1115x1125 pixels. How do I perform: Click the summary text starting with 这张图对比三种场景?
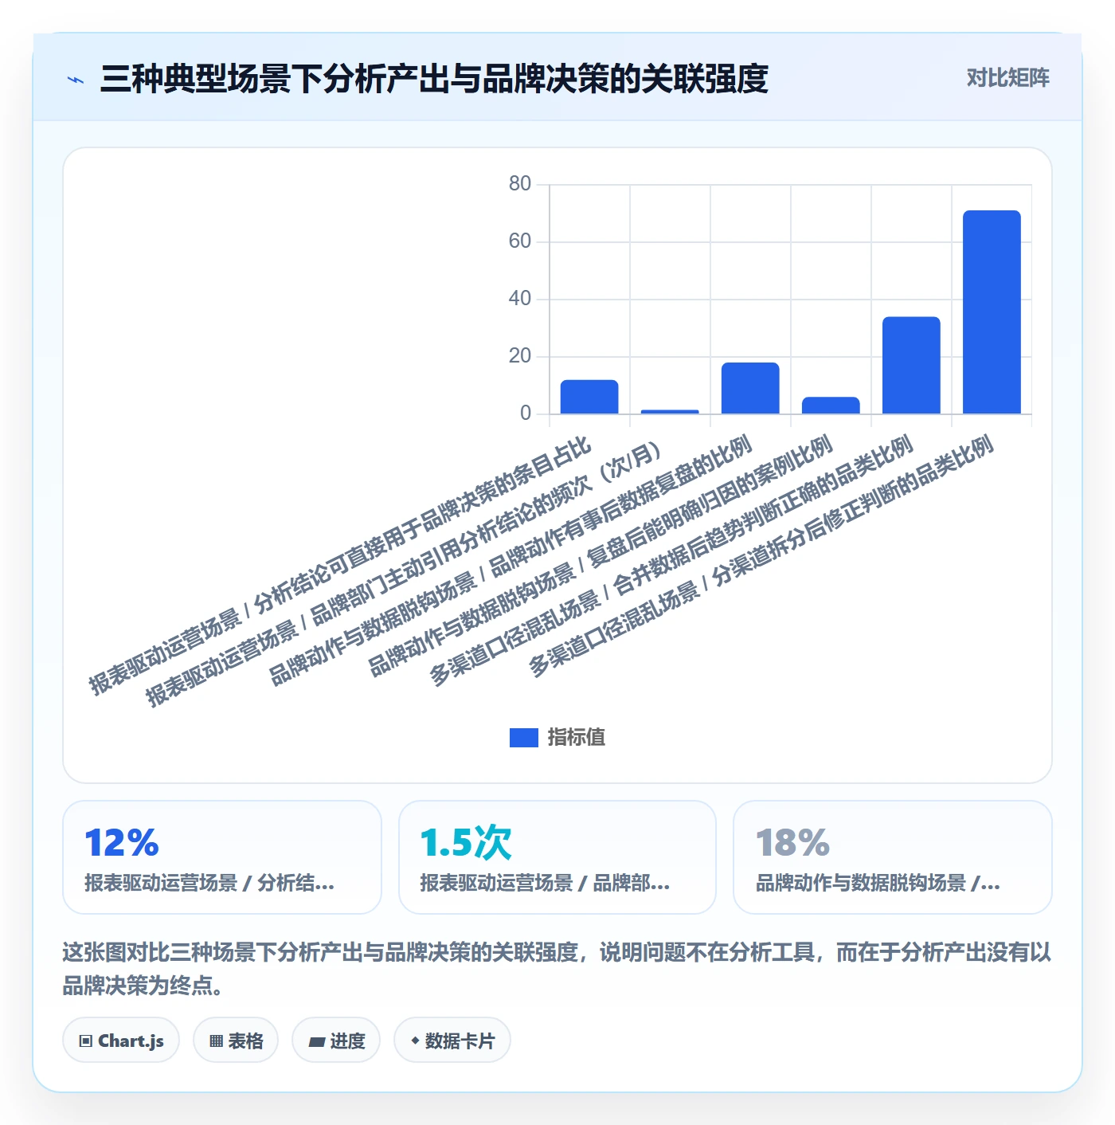pos(557,969)
